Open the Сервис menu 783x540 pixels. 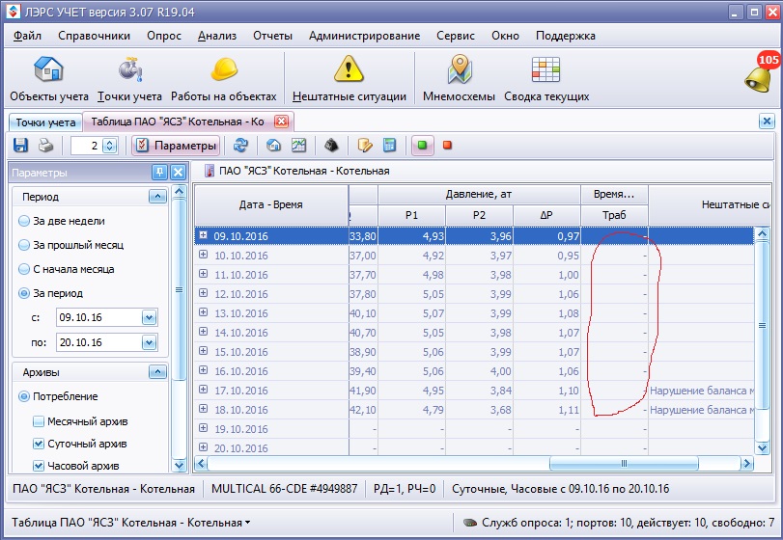[456, 36]
